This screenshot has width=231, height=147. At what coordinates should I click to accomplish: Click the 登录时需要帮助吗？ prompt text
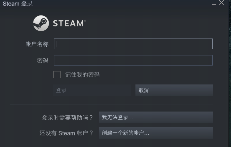[x=67, y=118]
